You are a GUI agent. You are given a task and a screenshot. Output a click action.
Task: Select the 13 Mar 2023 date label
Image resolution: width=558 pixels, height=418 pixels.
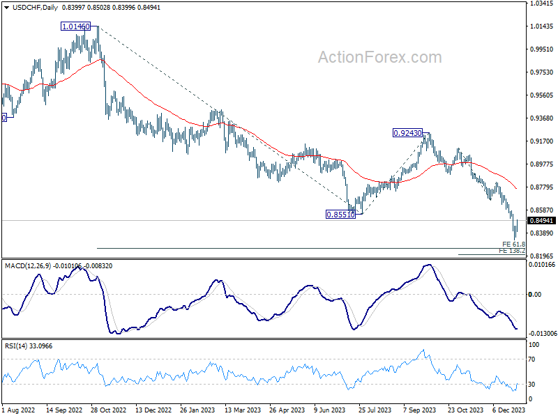pos(243,410)
